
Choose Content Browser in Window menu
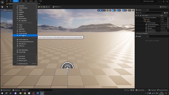[25, 8]
